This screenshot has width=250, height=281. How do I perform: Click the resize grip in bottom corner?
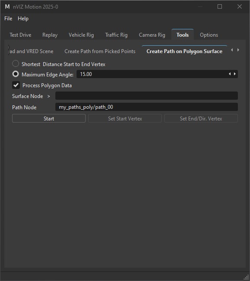(x=247, y=278)
